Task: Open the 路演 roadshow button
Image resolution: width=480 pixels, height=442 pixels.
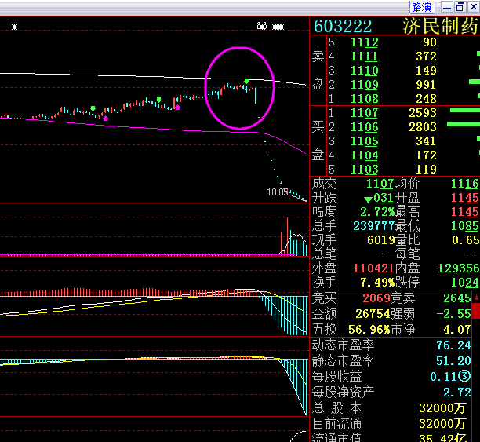Action: [422, 7]
